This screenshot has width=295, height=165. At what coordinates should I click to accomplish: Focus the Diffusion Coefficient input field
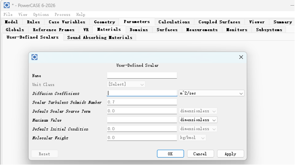(x=142, y=93)
